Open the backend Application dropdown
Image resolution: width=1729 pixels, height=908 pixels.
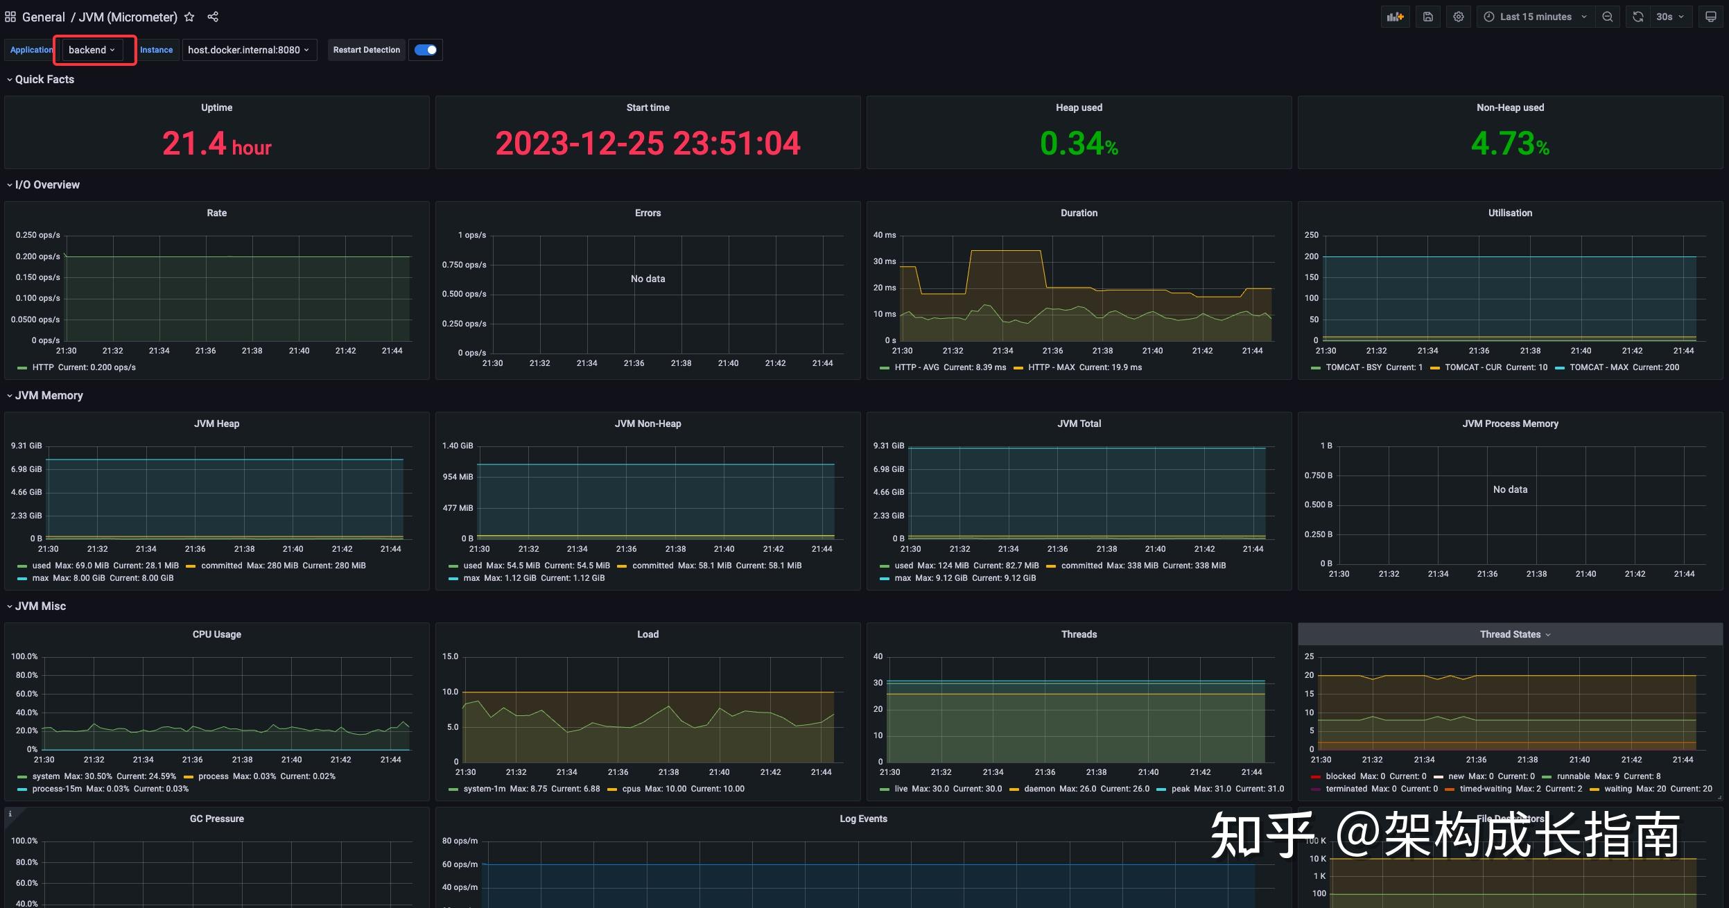[x=94, y=49]
